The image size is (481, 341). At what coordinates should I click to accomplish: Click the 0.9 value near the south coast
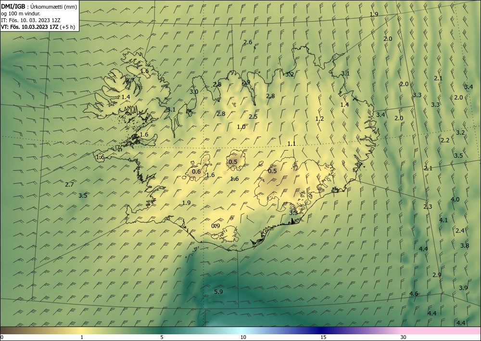[215, 226]
